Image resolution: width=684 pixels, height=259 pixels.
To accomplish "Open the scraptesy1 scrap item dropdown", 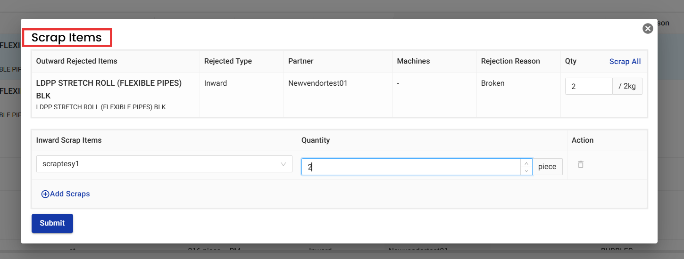I will (x=164, y=164).
